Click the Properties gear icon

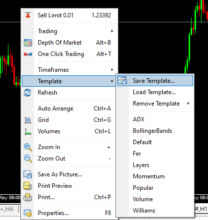[x=28, y=213]
